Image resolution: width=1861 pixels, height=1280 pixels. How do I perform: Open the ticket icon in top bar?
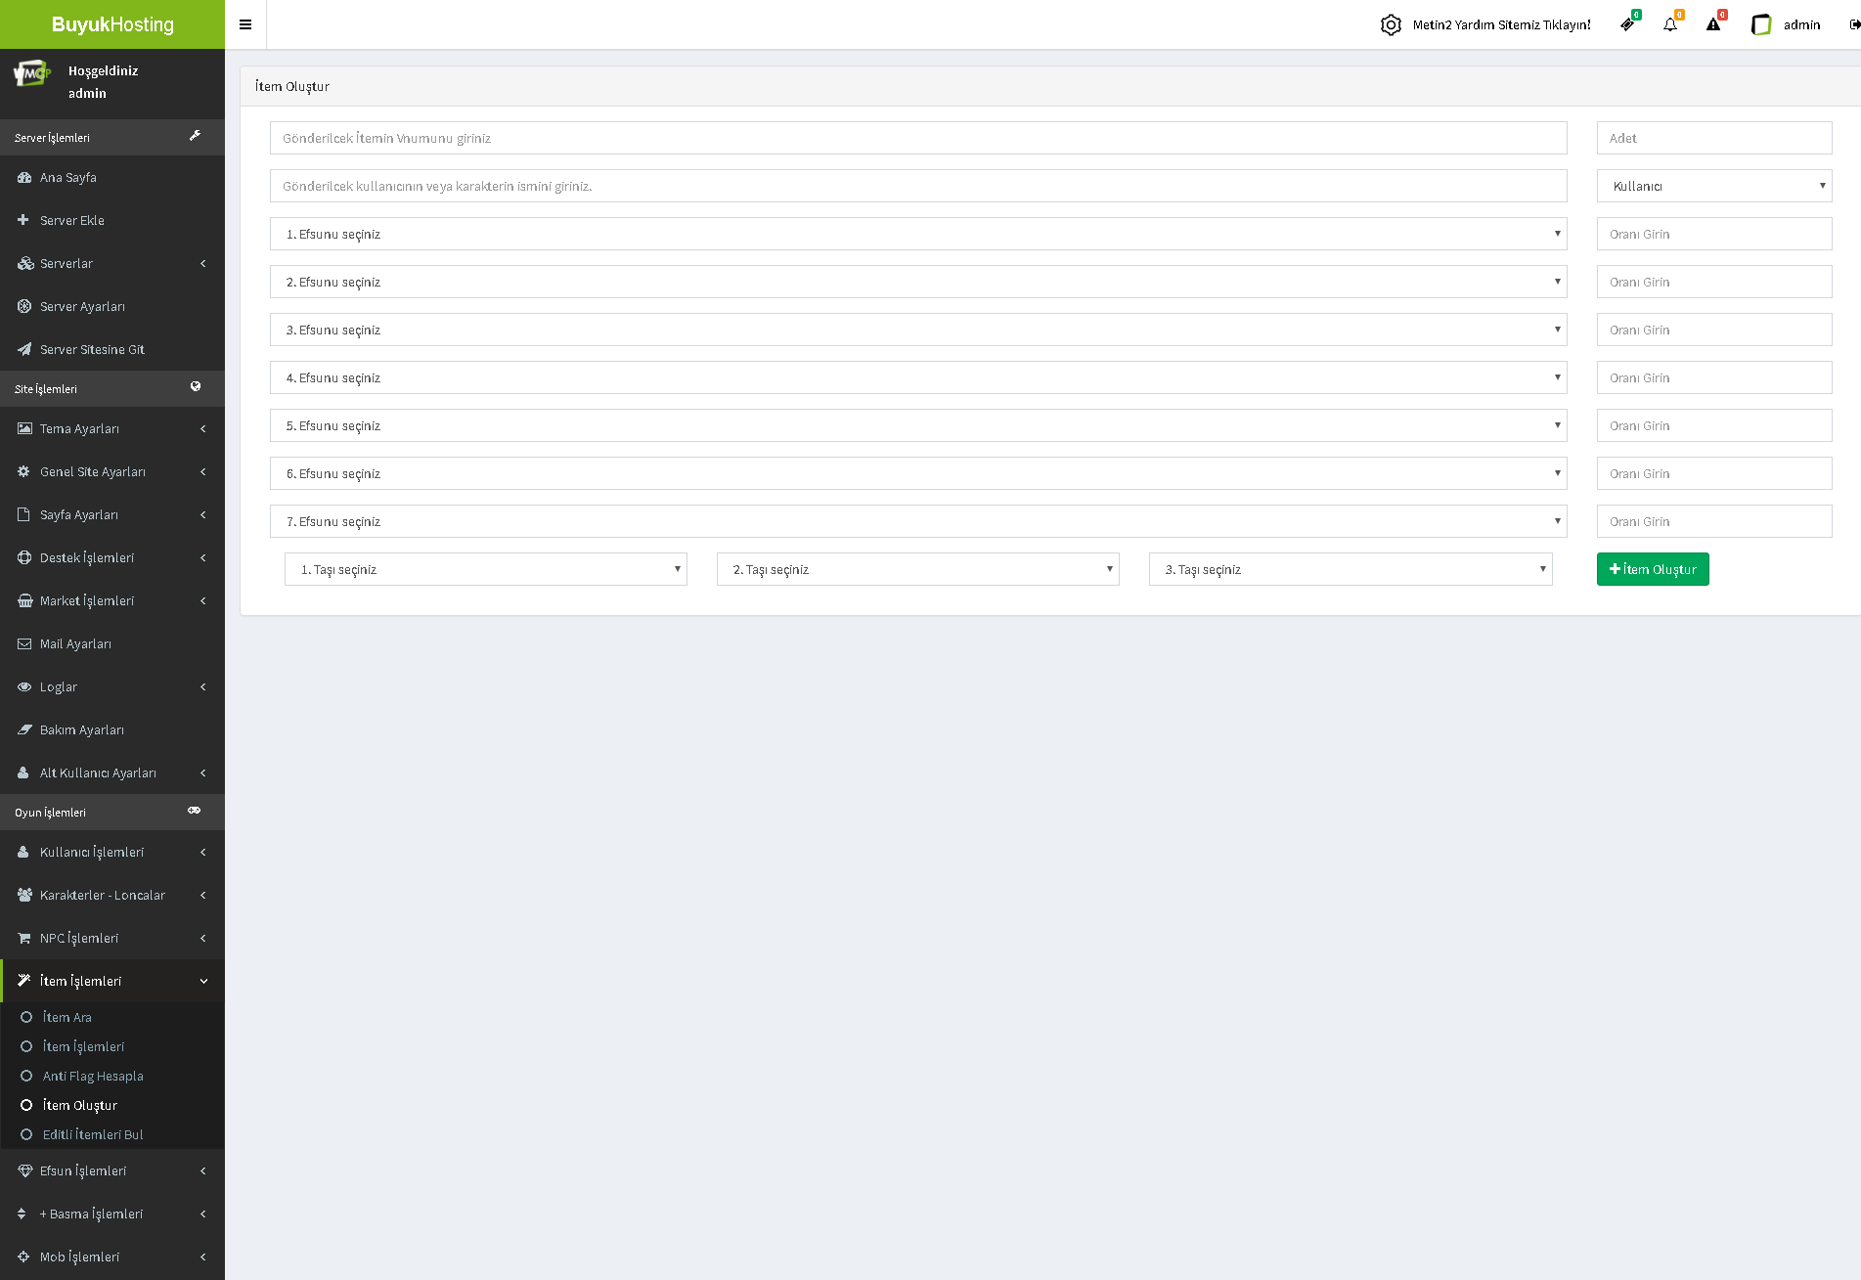1627,24
